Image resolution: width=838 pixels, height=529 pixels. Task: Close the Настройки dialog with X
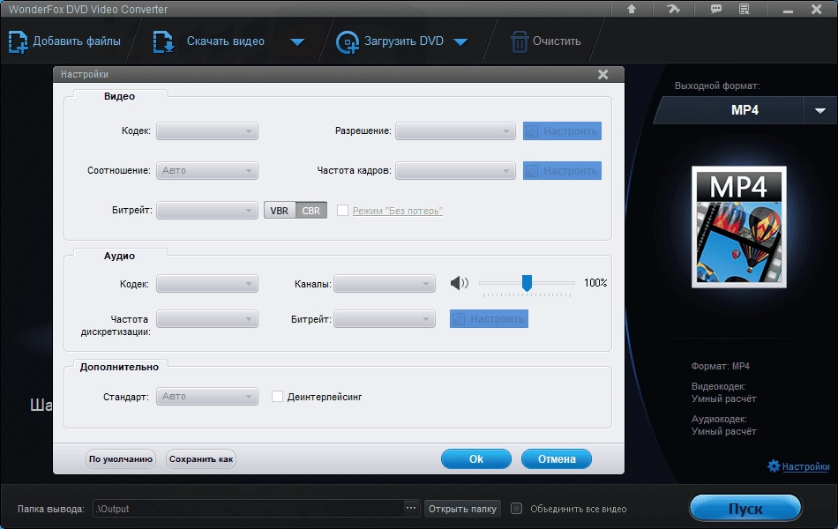click(602, 74)
